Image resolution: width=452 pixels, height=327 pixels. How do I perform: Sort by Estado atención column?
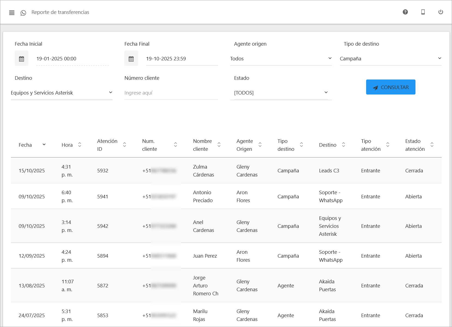(432, 145)
